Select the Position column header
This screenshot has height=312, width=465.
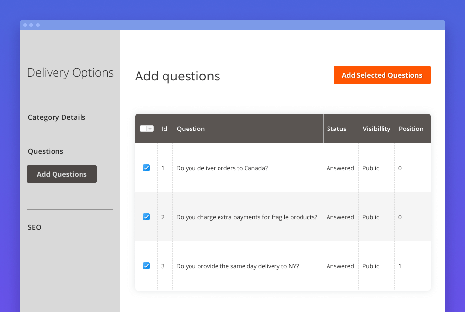point(410,129)
